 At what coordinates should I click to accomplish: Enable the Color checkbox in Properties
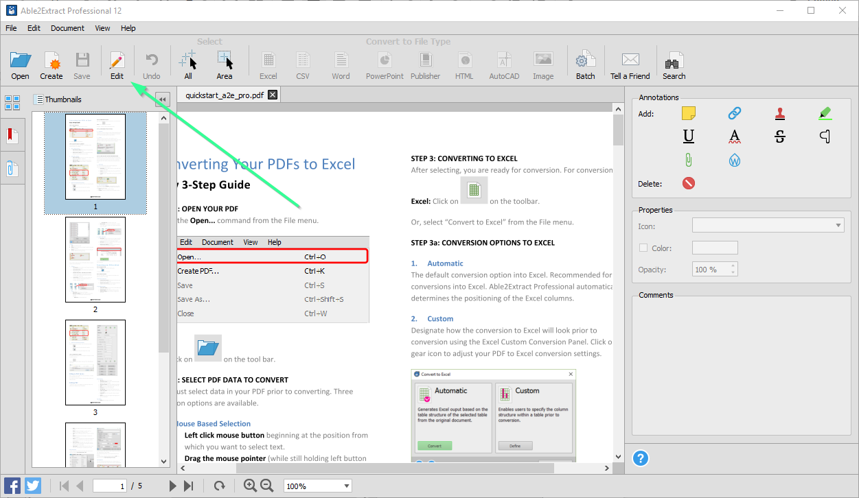pos(643,248)
